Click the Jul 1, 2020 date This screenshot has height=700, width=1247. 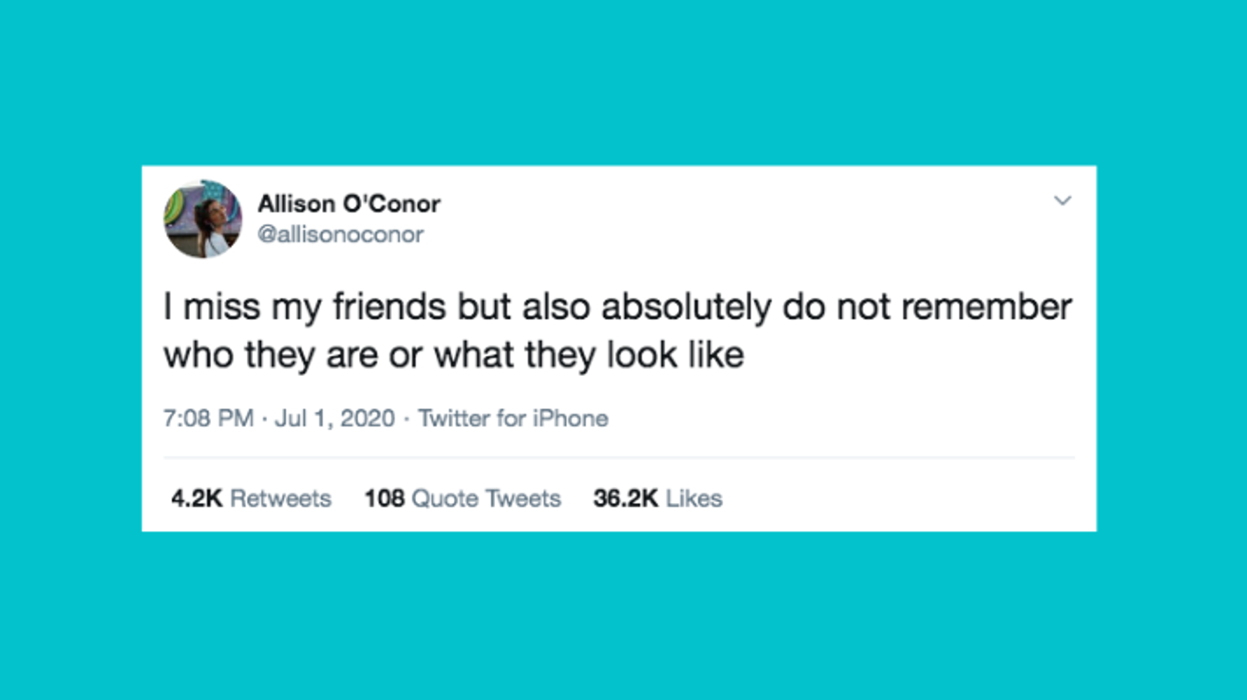coord(335,417)
